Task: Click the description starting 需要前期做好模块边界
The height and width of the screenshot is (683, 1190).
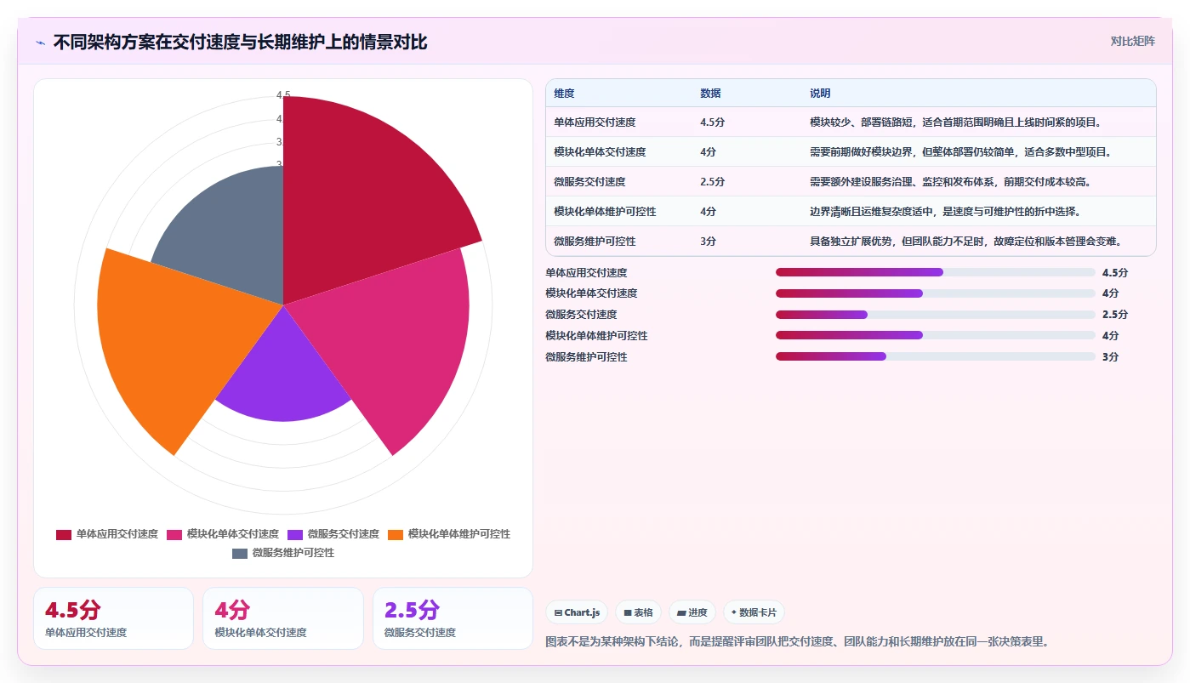Action: tap(960, 152)
